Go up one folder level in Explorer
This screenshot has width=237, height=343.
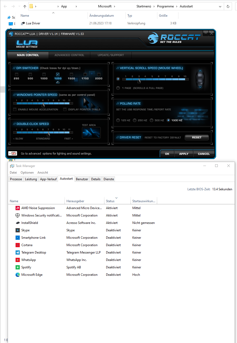(x=25, y=6)
